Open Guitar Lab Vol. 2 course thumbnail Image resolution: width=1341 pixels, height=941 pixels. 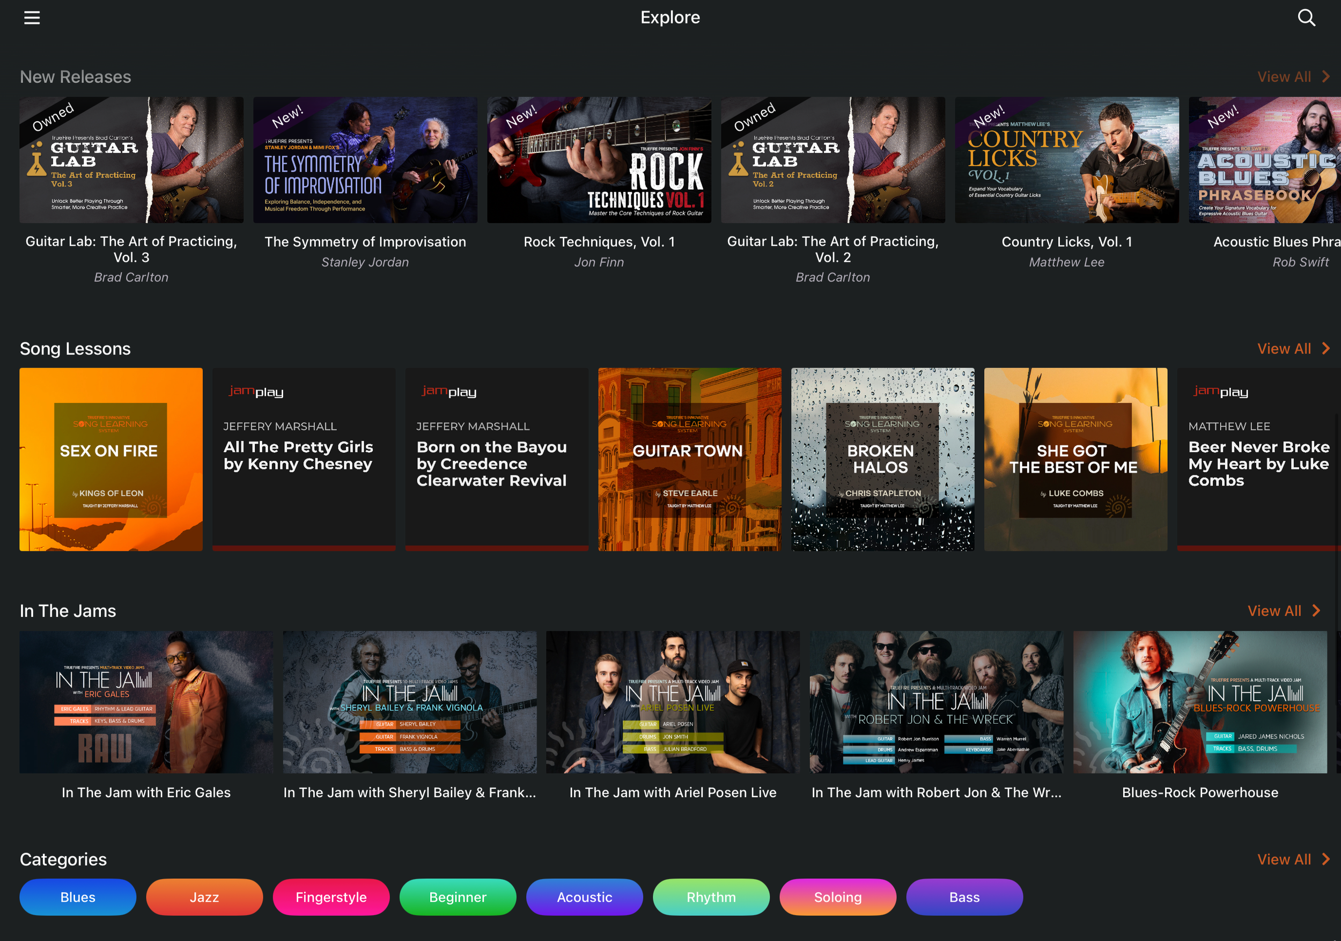click(833, 160)
